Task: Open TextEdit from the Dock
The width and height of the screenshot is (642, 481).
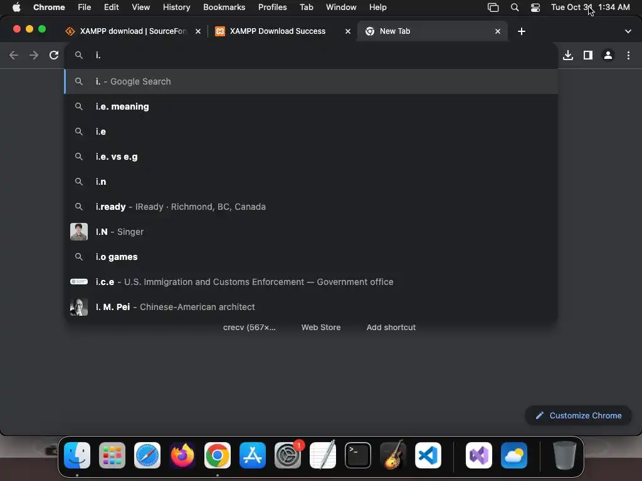Action: tap(323, 455)
